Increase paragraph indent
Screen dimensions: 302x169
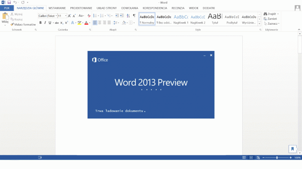(x=122, y=16)
